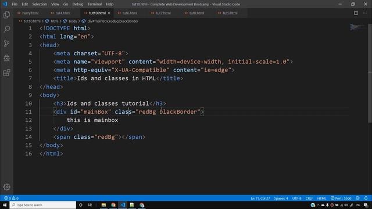Change indentation via Spaces: 4

pyautogui.click(x=281, y=198)
